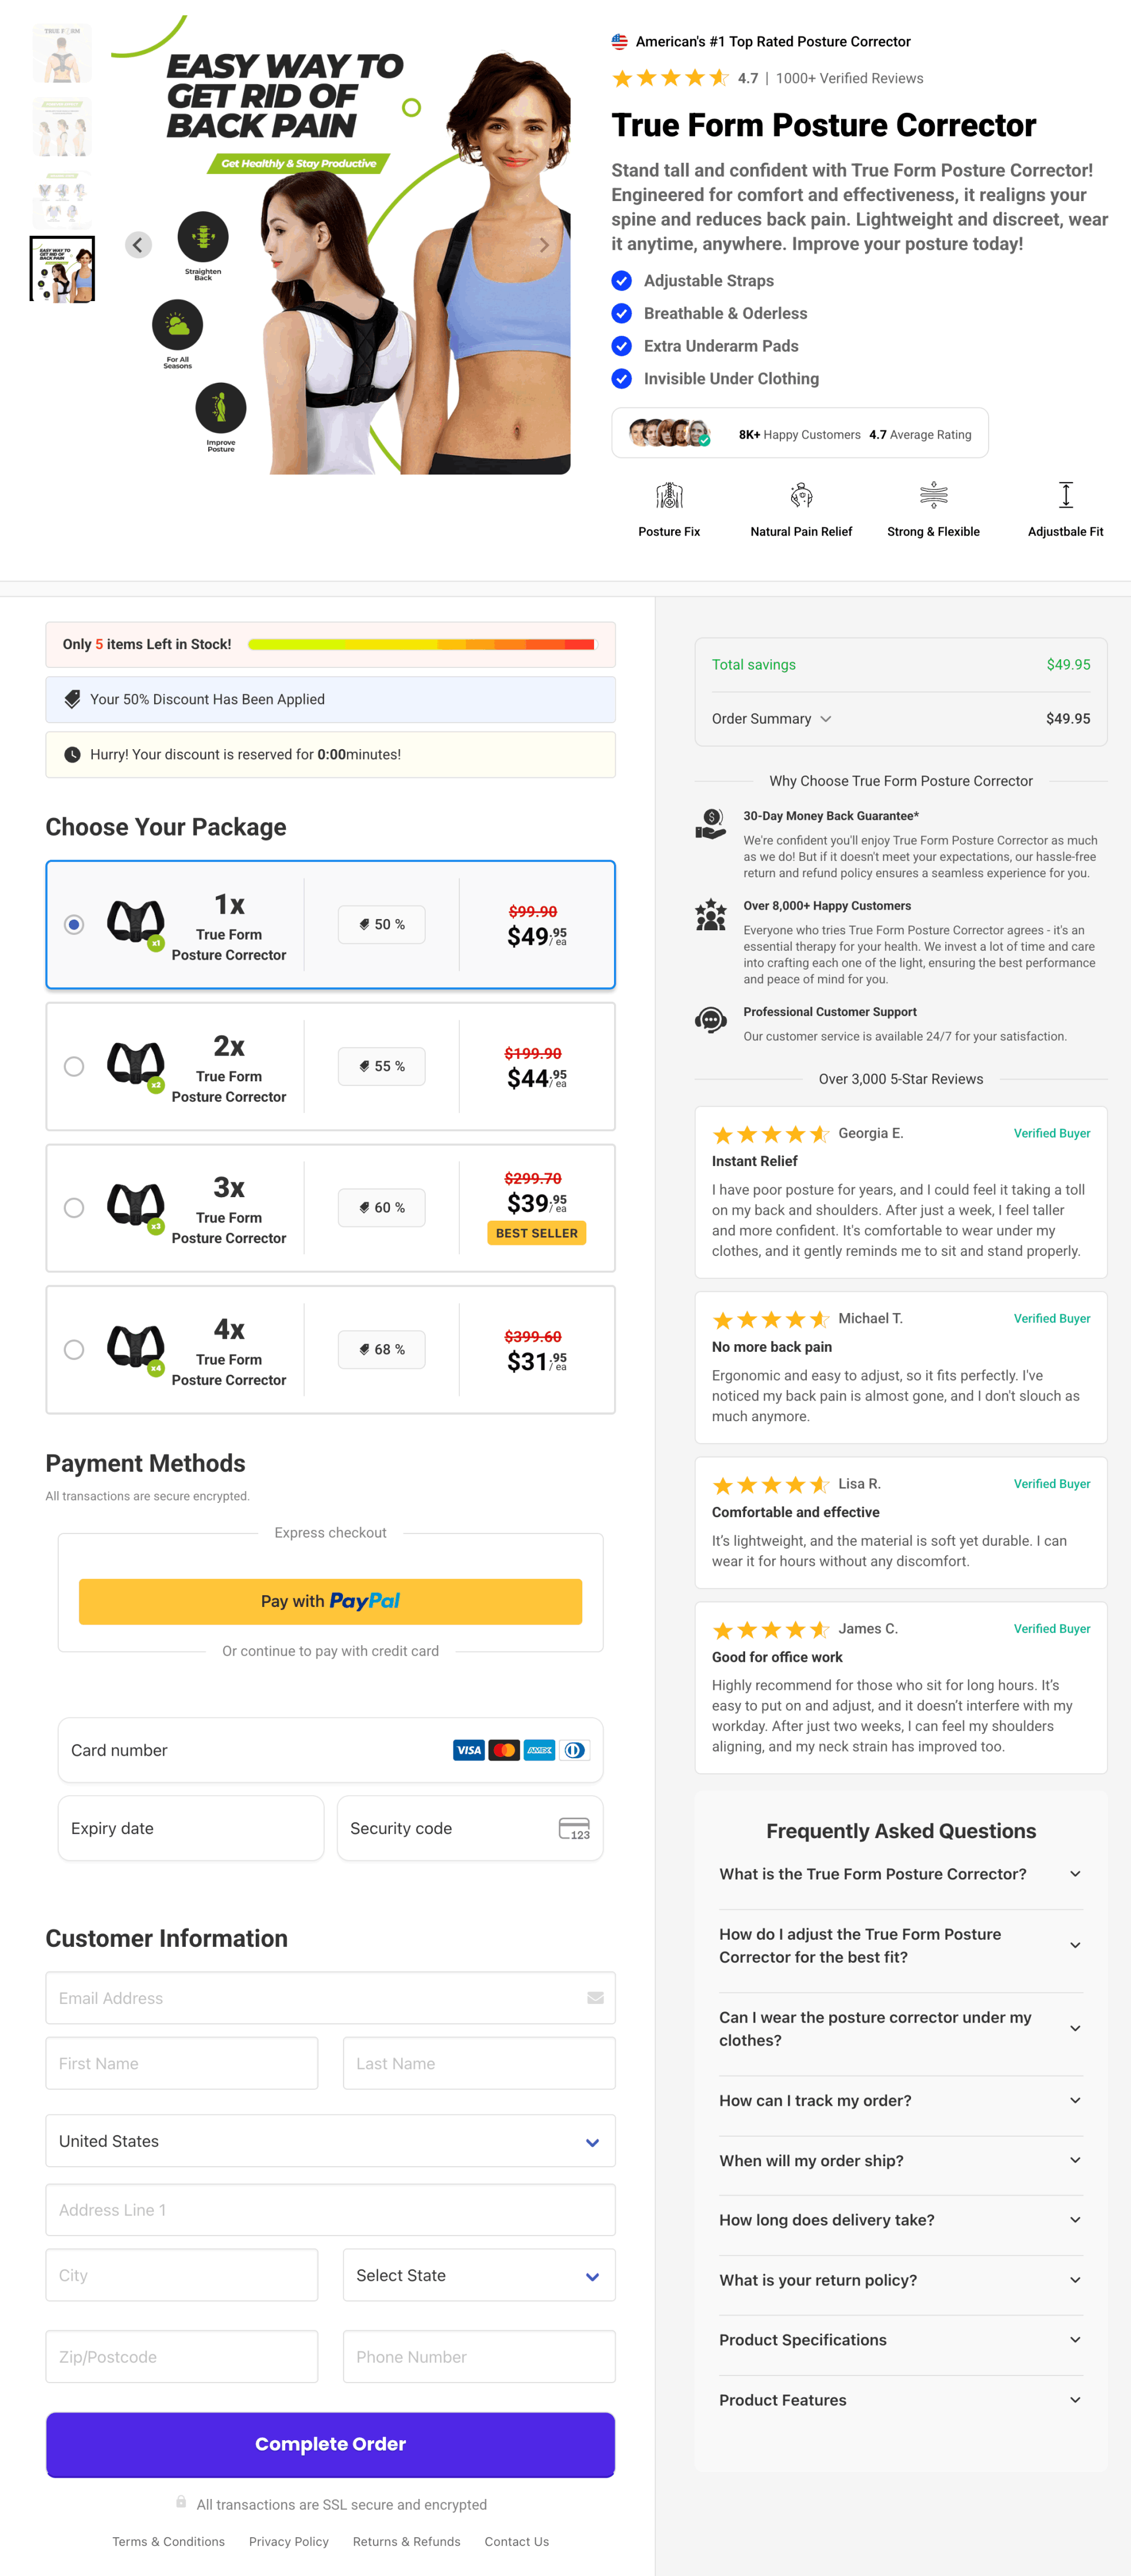Click the Natural Pain Relief icon
Viewport: 1131px width, 2576px height.
tap(801, 495)
